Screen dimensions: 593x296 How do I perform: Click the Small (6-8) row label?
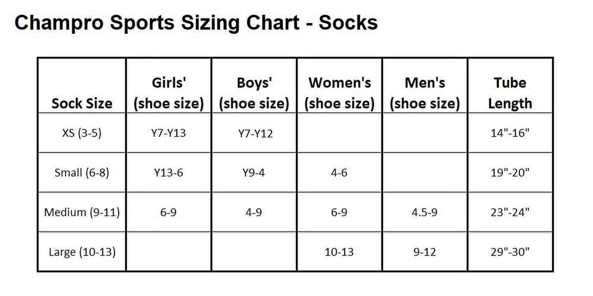82,173
